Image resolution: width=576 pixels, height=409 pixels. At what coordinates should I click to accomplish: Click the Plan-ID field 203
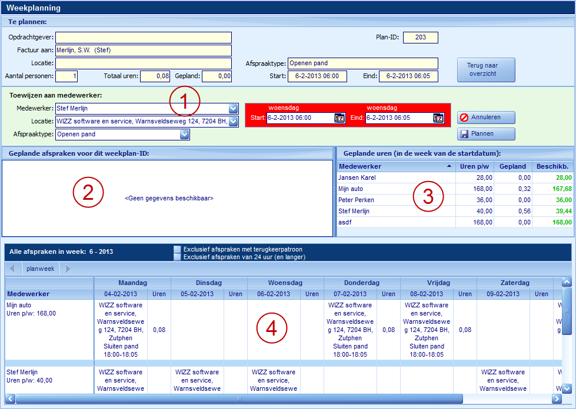point(421,38)
